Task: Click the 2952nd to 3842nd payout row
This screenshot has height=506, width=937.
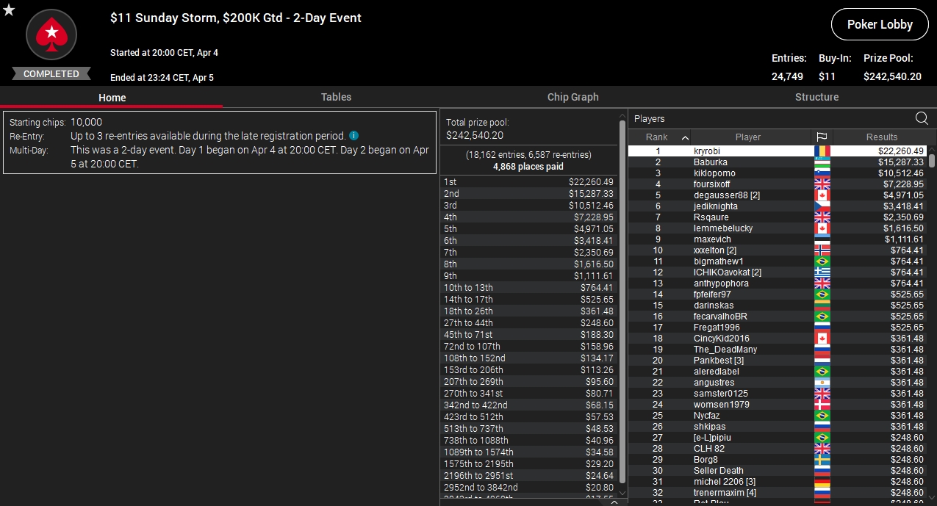Action: click(529, 487)
